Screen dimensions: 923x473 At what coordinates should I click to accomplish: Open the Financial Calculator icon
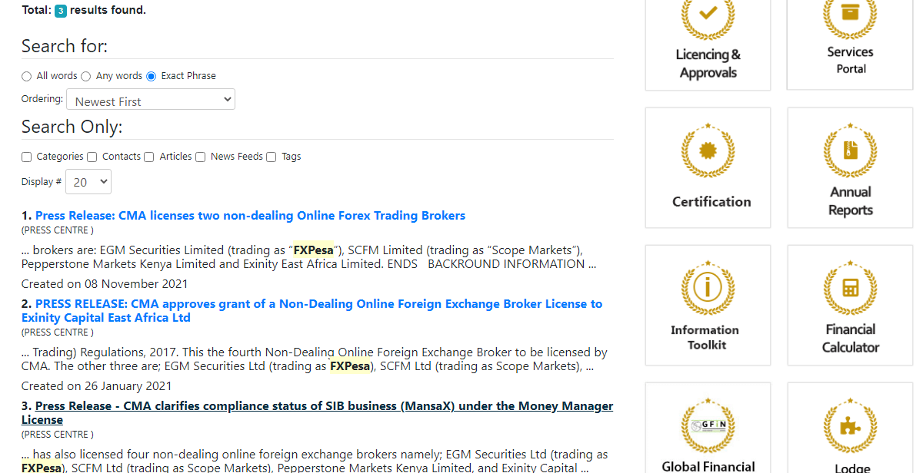tap(850, 288)
